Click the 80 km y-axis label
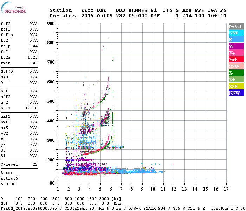This screenshot has width=246, height=211. tap(52, 183)
